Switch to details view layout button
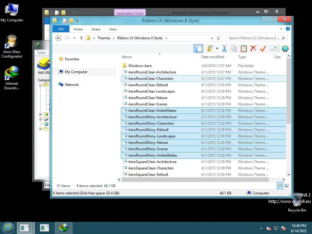 [280, 186]
